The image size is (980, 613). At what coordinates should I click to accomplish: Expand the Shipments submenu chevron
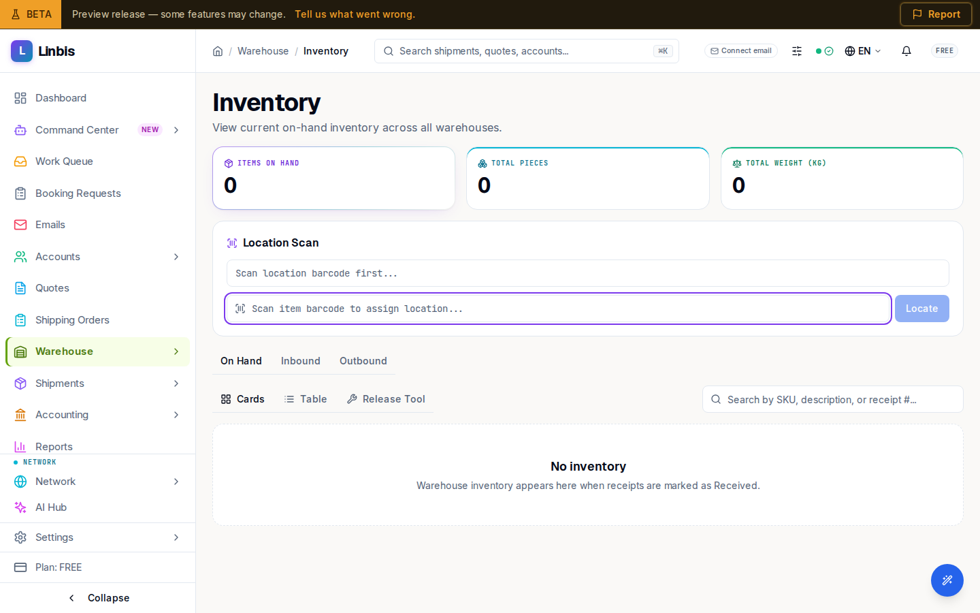point(176,383)
